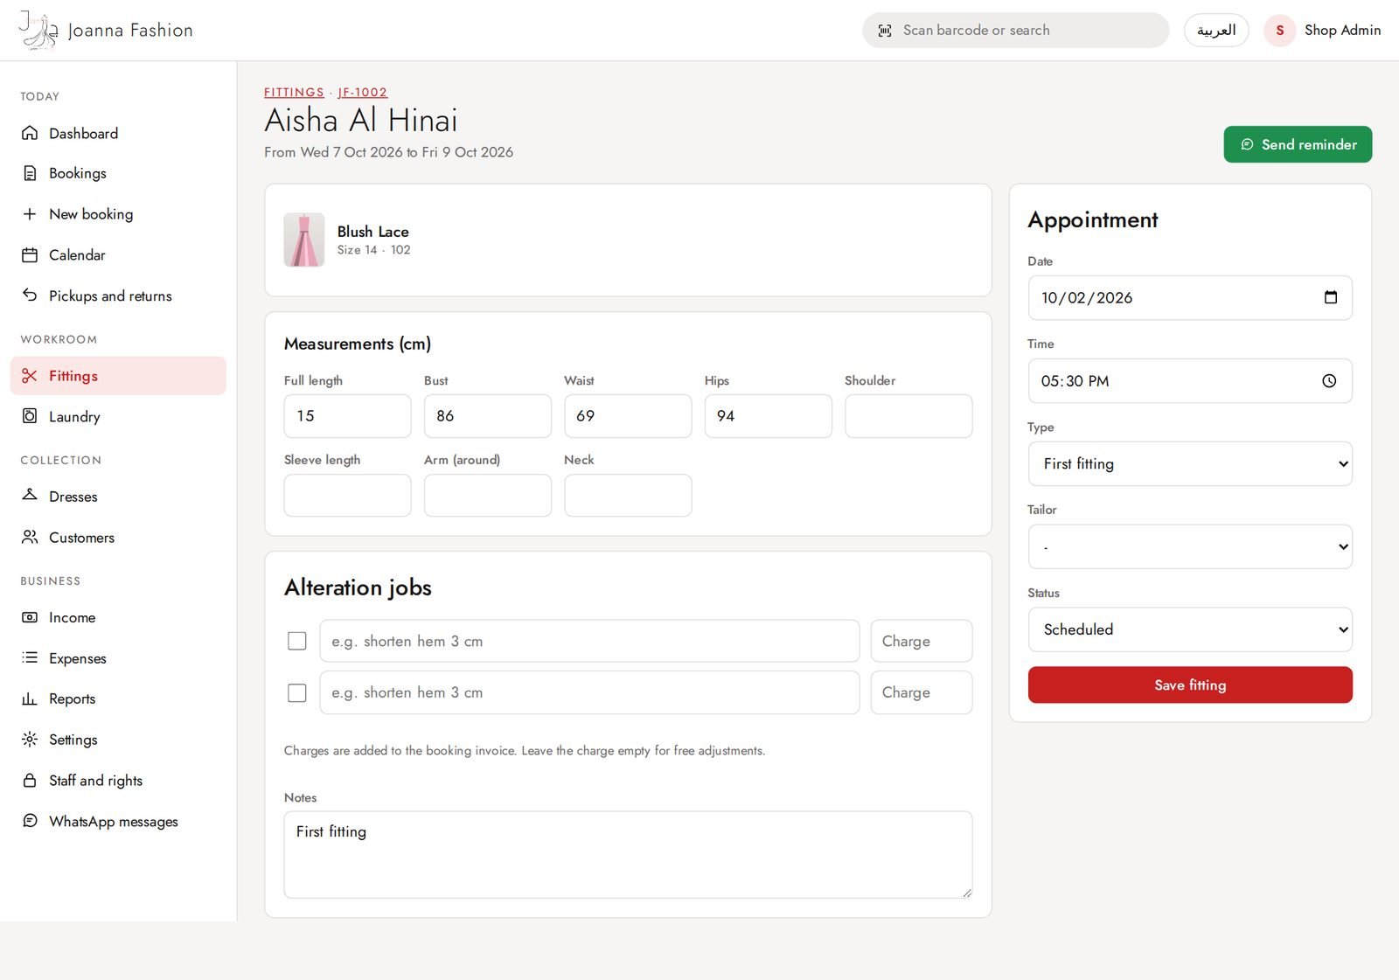This screenshot has height=980, width=1399.
Task: Click the Staff and rights lock icon
Action: tap(30, 780)
